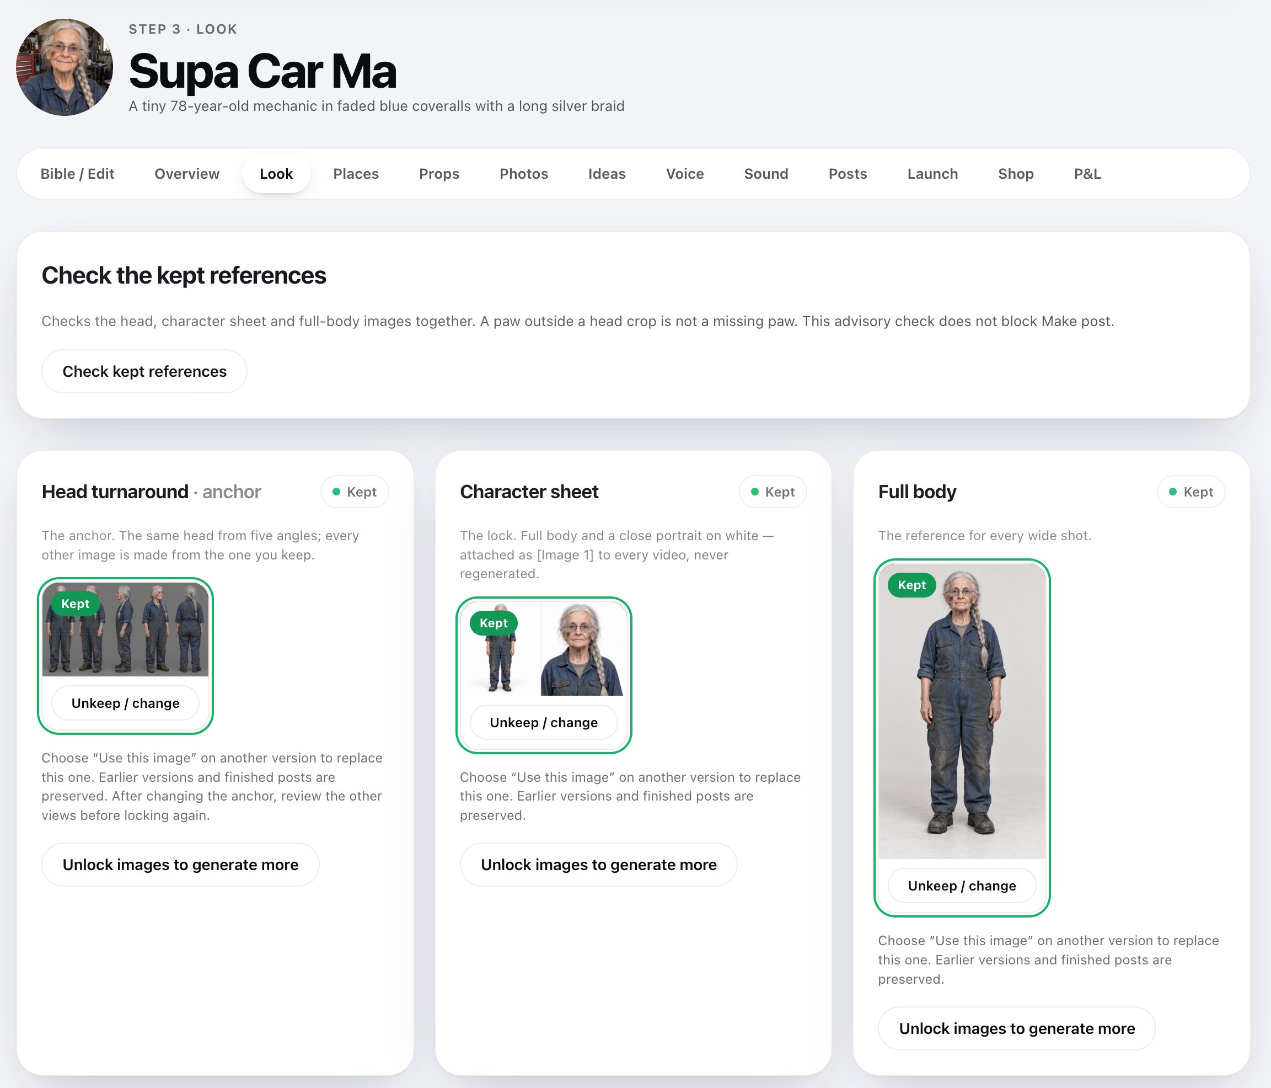Click green Kept badge on Character sheet image
This screenshot has height=1088, width=1271.
point(494,623)
